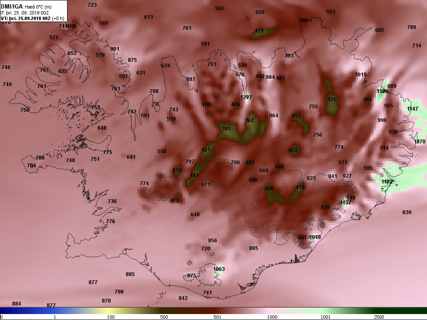Click the map value 741
427x320 pixels.
coord(207,293)
